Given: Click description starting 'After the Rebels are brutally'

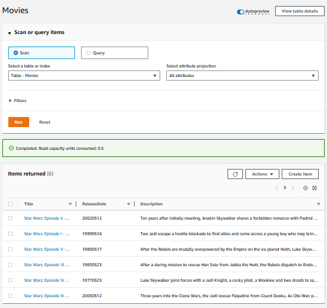Looking at the screenshot, I should [228, 249].
